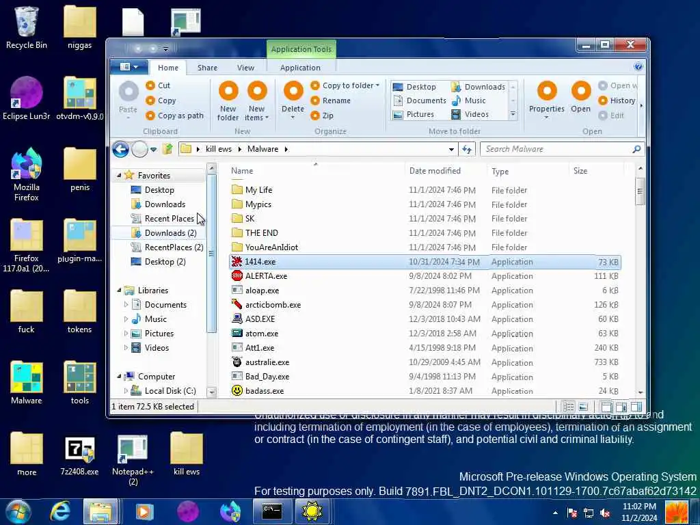Move to Documents in Move to folder gallery
This screenshot has height=525, width=700.
point(420,100)
